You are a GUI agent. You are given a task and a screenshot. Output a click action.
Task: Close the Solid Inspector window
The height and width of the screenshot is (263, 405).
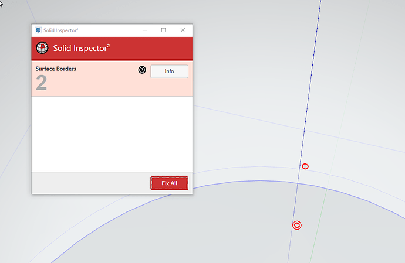(x=183, y=30)
